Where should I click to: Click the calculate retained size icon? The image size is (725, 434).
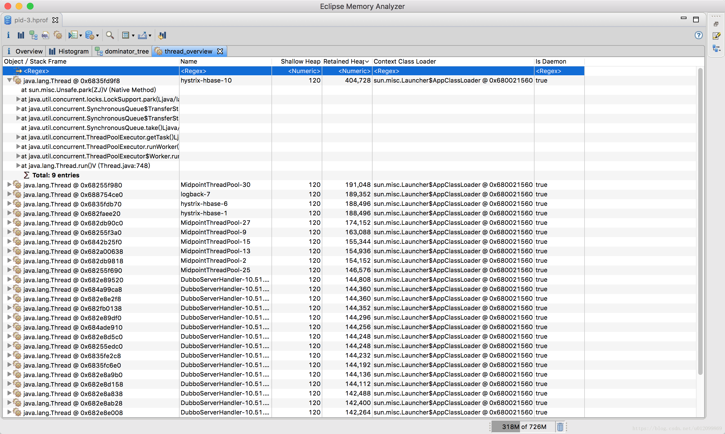pyautogui.click(x=126, y=35)
